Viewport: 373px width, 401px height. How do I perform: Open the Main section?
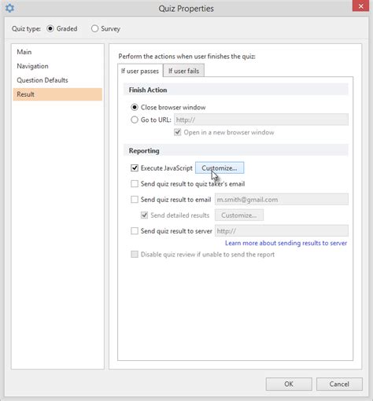tap(57, 52)
